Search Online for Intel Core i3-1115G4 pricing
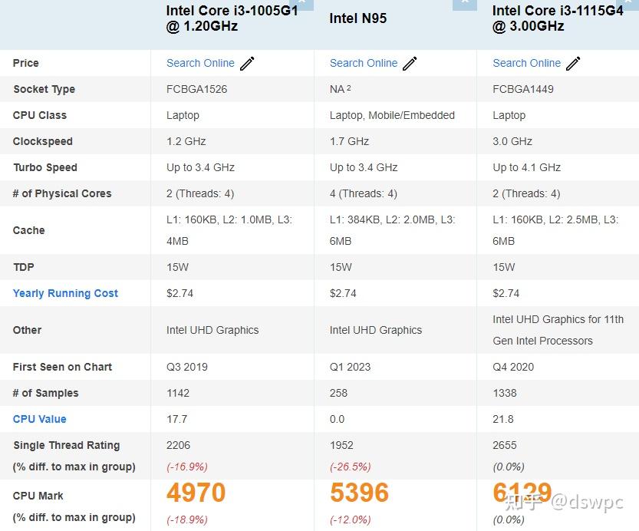Image resolution: width=639 pixels, height=531 pixels. click(x=526, y=64)
